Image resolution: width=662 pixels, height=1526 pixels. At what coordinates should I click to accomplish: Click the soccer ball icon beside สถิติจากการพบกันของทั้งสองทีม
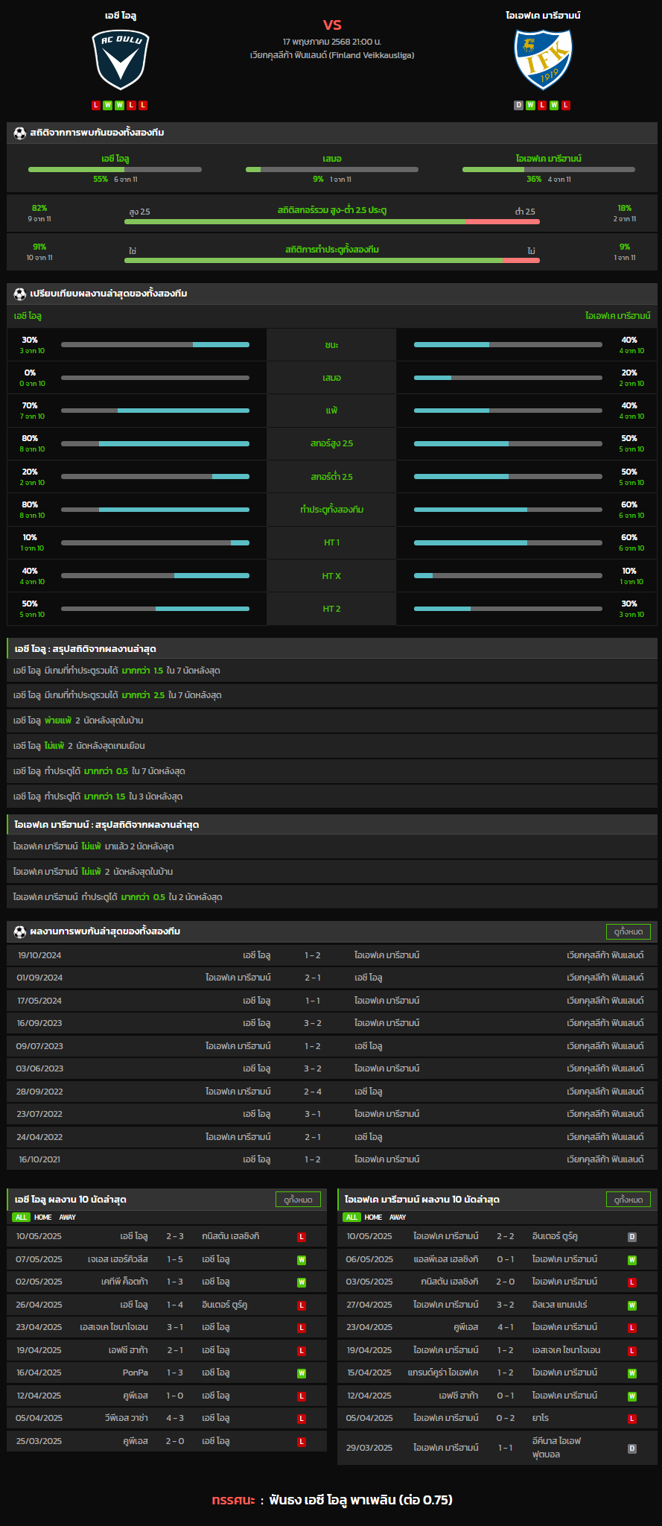20,133
